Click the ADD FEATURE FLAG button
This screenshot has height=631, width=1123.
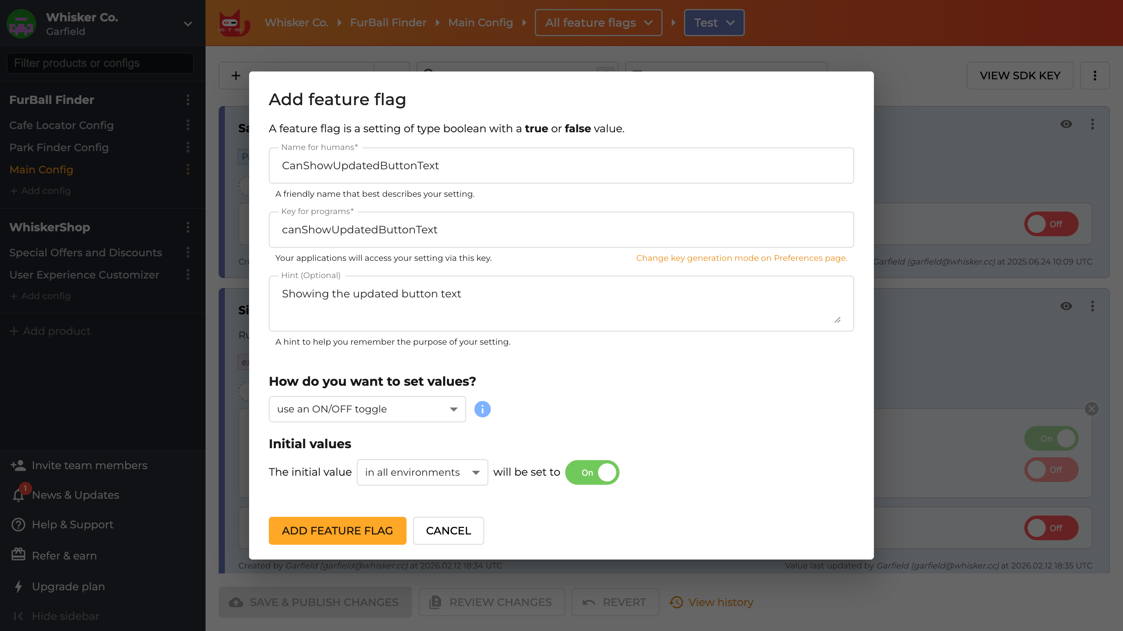pos(337,530)
